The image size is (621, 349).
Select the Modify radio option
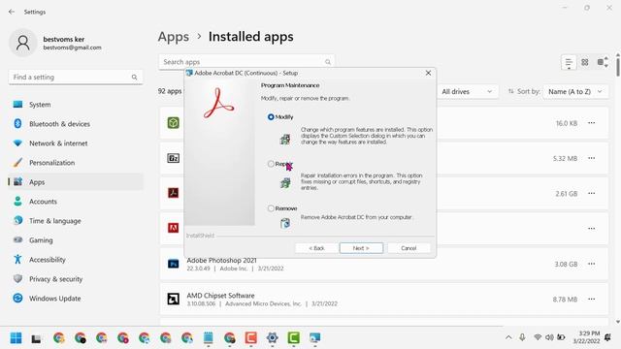pos(271,117)
